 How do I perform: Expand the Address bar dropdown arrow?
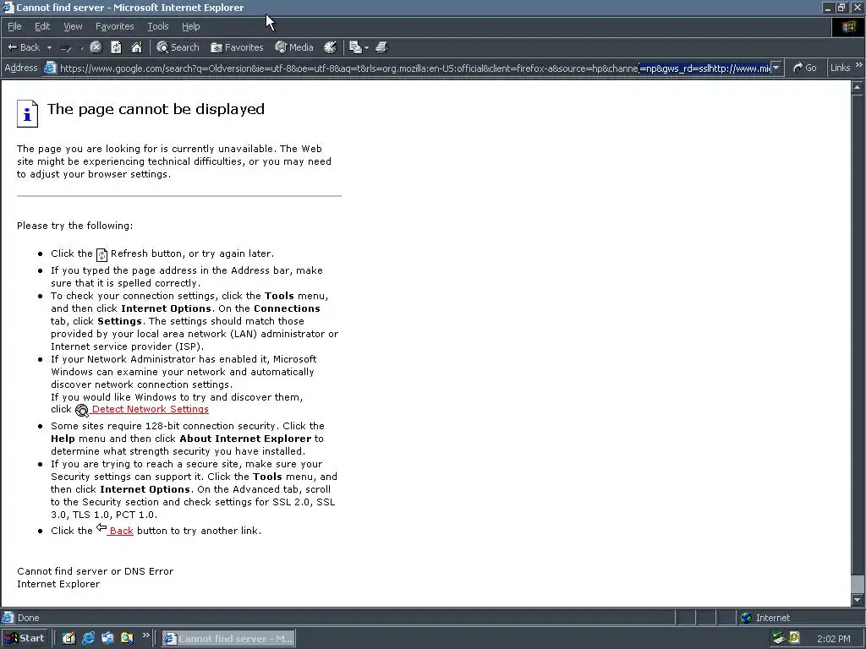coord(776,68)
